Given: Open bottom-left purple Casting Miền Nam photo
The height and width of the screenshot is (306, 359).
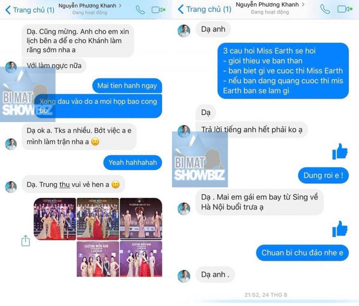Looking at the screenshot, I should [x=98, y=259].
